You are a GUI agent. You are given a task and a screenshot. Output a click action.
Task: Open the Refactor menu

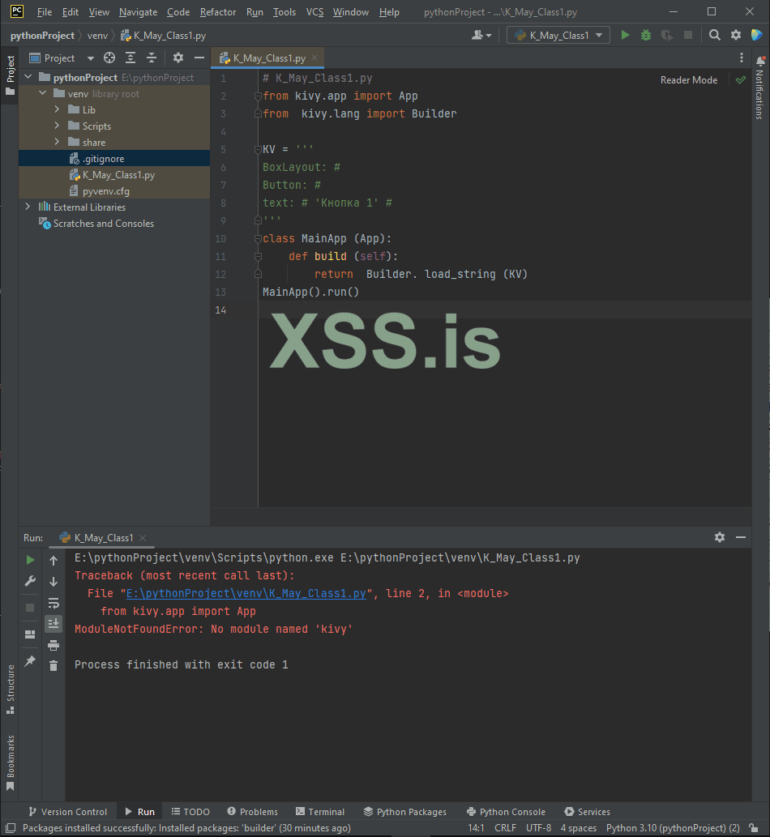[x=218, y=11]
